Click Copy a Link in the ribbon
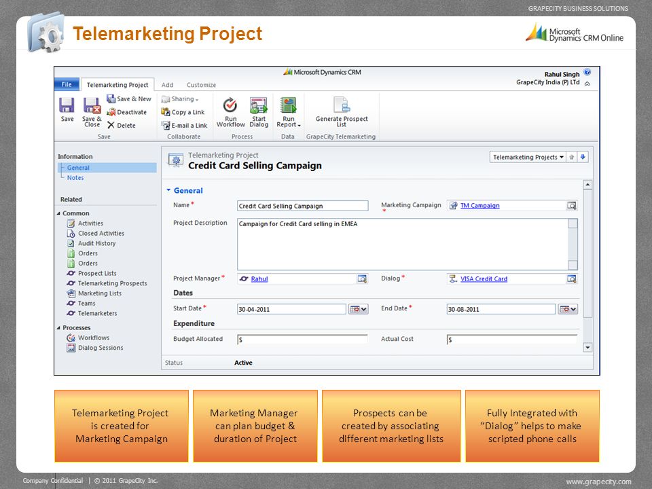The height and width of the screenshot is (489, 652). click(x=183, y=112)
